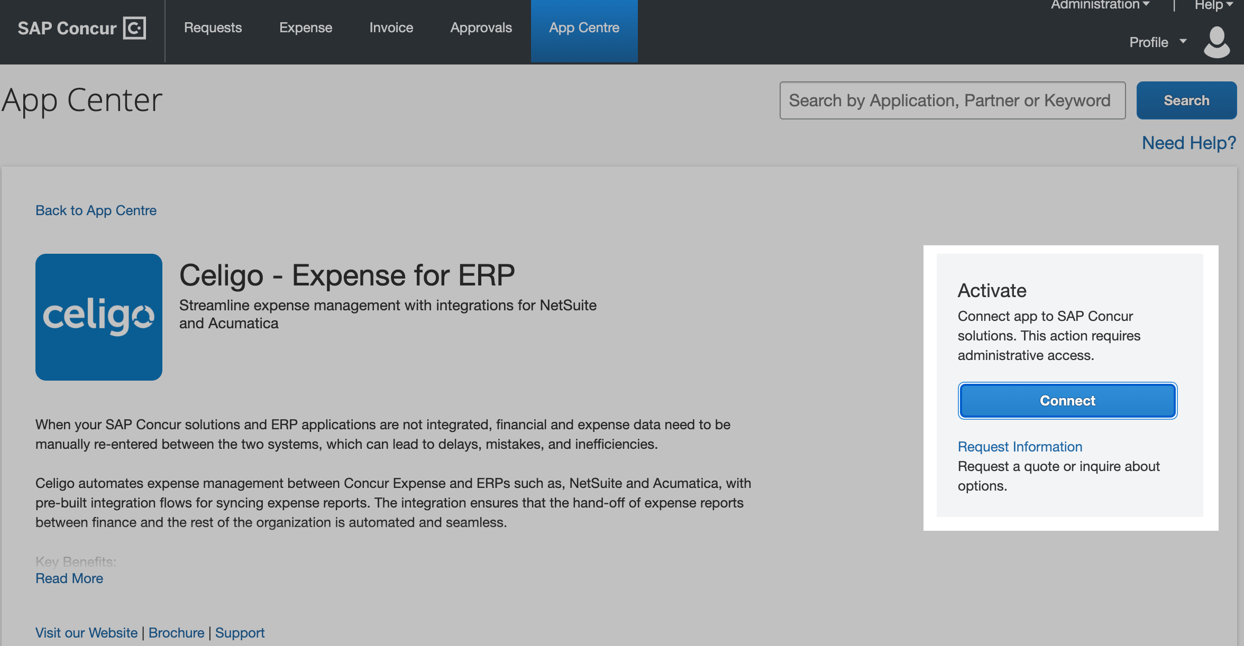Click the Connect button
Screen dimensions: 1244x646
point(1067,401)
